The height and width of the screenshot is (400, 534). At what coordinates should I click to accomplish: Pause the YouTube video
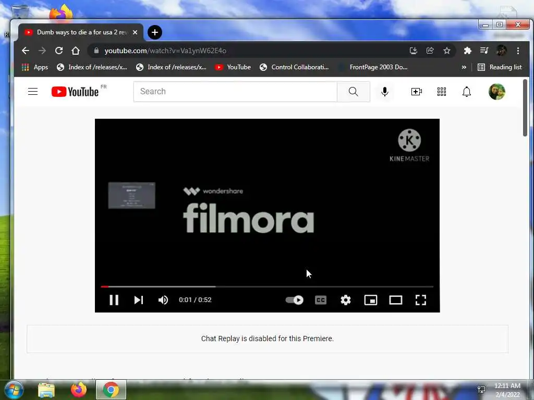114,299
